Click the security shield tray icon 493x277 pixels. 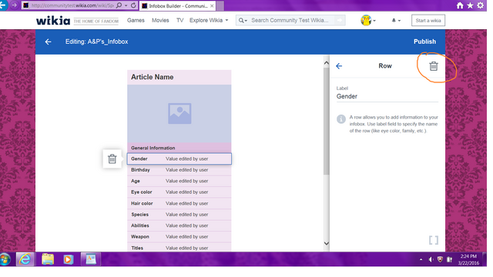(440, 259)
